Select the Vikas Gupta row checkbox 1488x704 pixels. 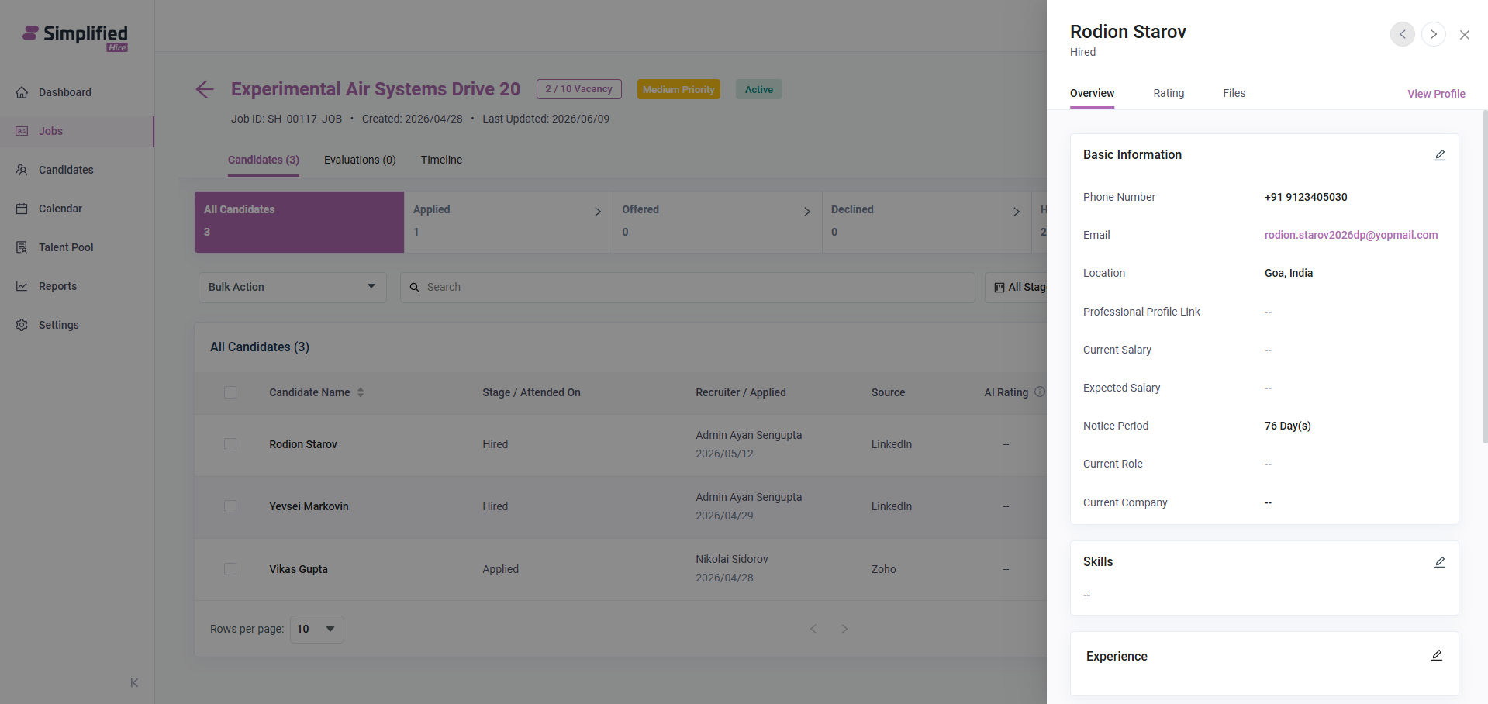(x=230, y=569)
